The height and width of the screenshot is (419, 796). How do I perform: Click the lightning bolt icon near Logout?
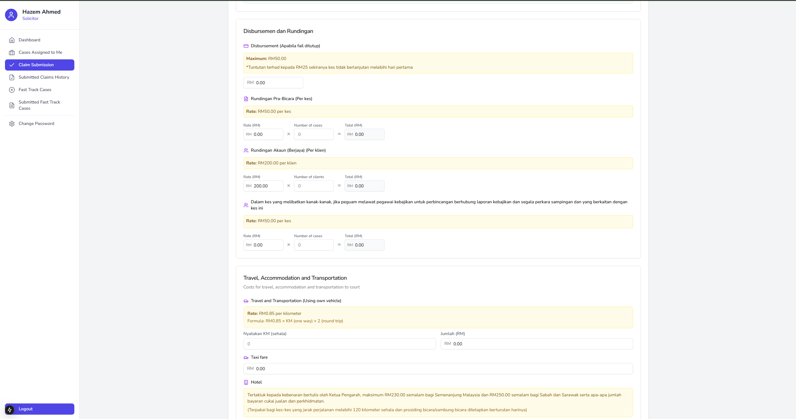click(x=10, y=410)
